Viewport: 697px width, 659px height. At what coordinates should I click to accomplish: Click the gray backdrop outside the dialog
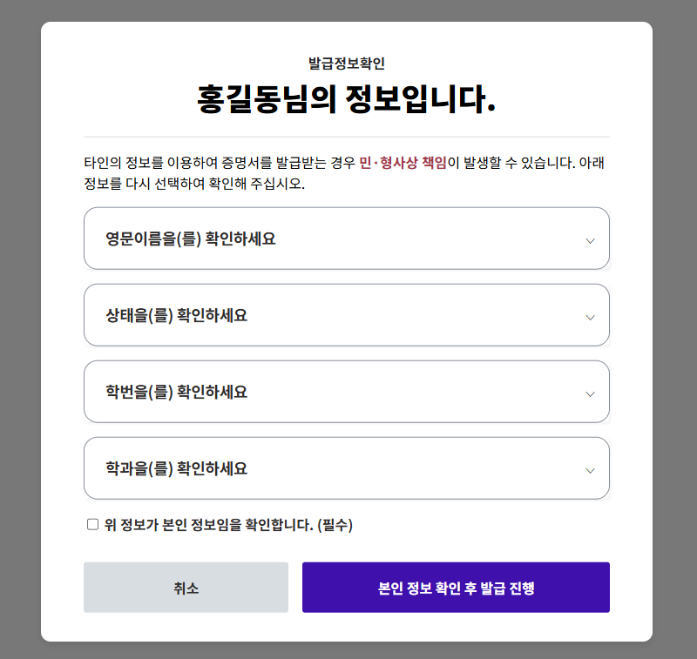click(19, 331)
